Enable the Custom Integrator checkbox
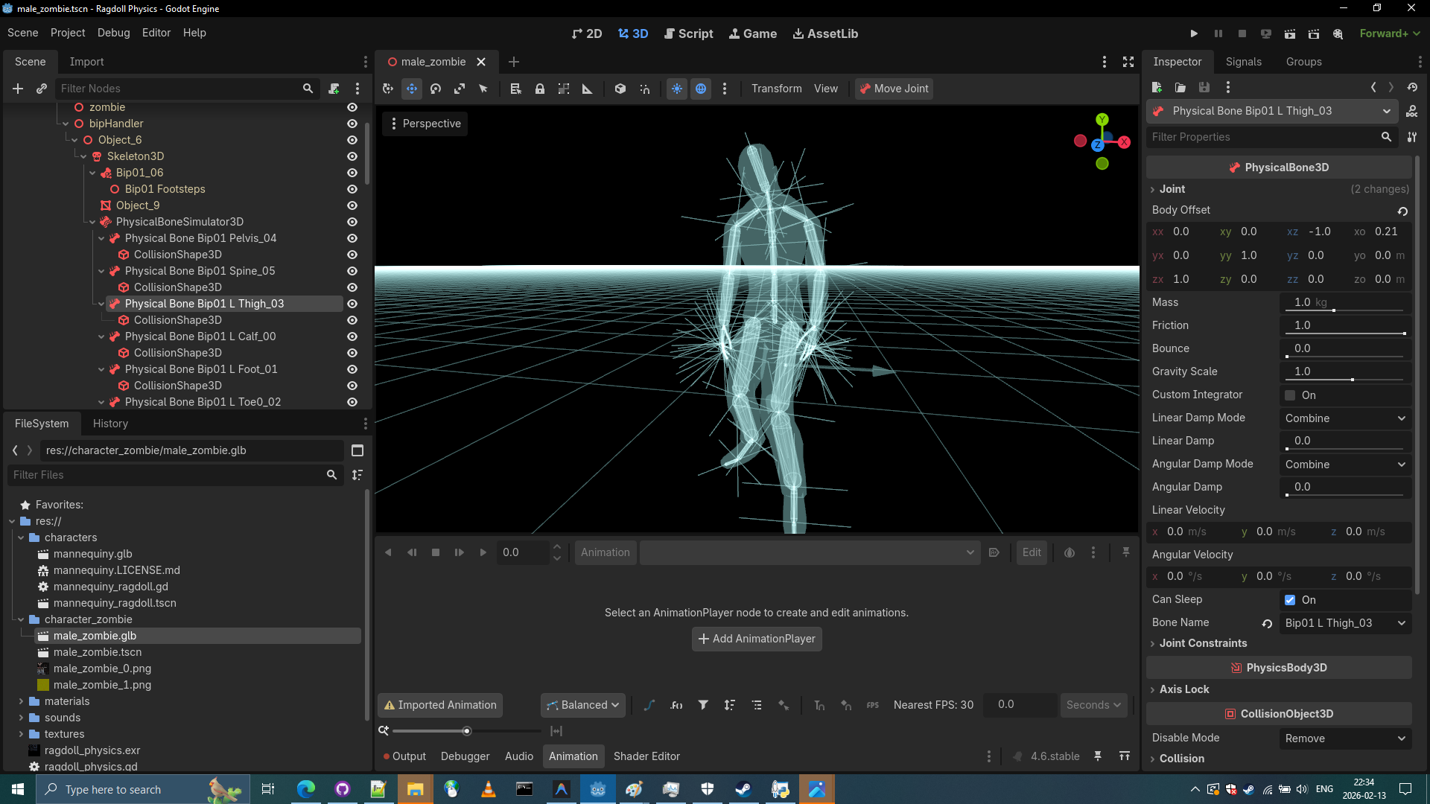This screenshot has height=804, width=1430. pos(1290,395)
